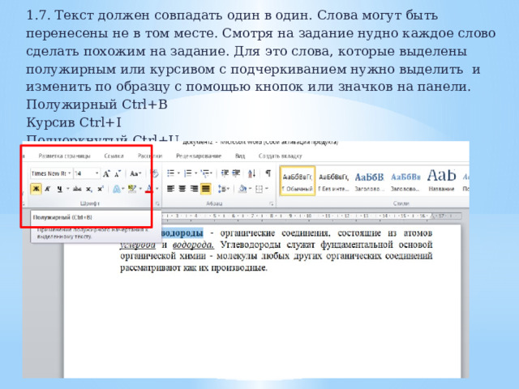Image resolution: width=519 pixels, height=389 pixels.
Task: Apply paragraph shading fill color
Action: click(243, 189)
